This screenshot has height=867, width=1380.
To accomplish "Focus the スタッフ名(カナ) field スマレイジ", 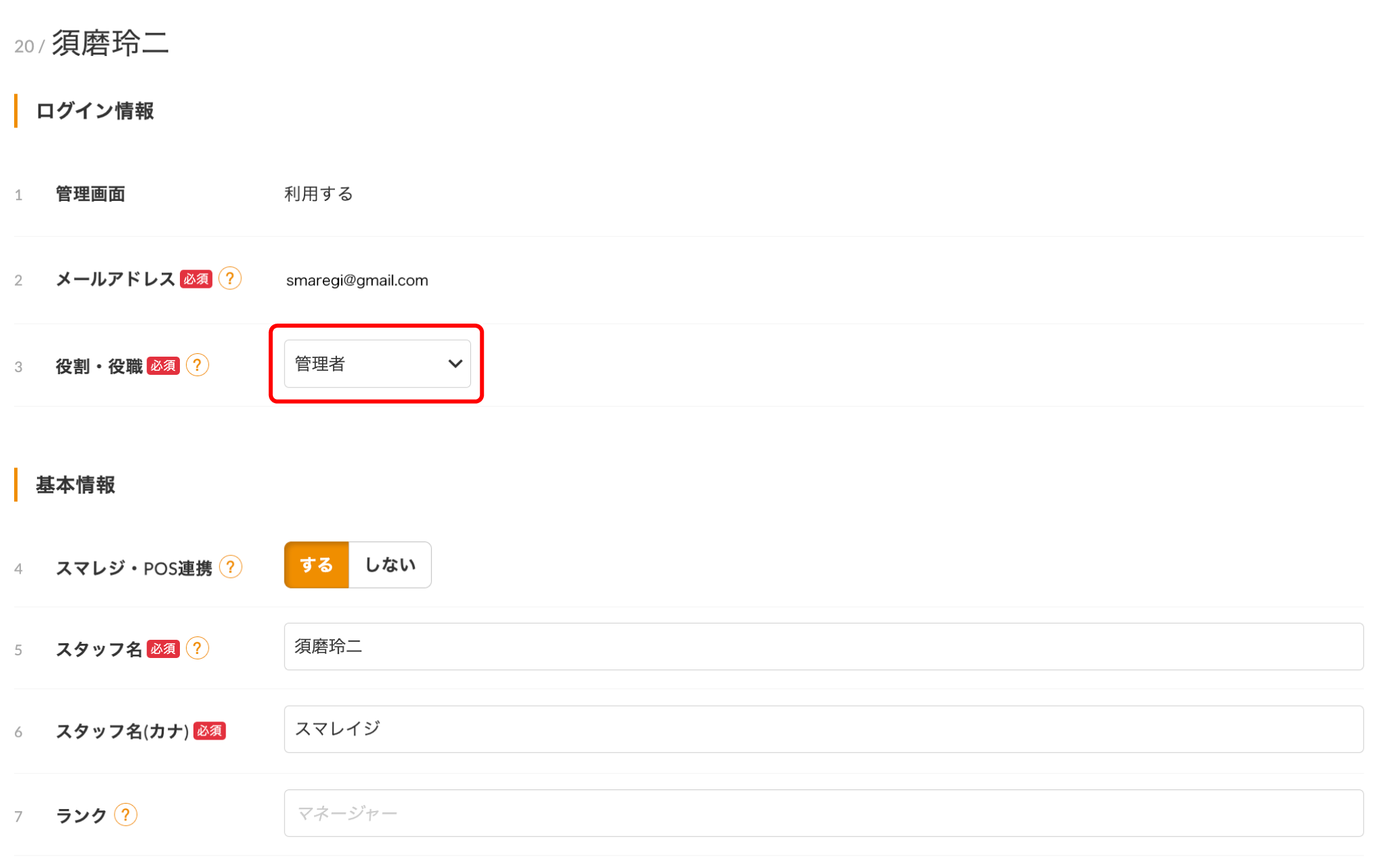I will pyautogui.click(x=823, y=729).
